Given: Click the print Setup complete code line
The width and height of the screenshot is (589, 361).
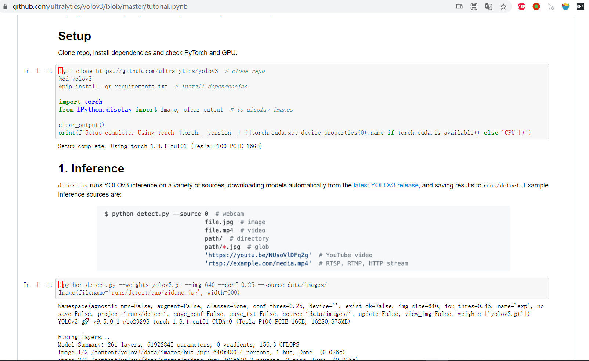Looking at the screenshot, I should coord(295,133).
